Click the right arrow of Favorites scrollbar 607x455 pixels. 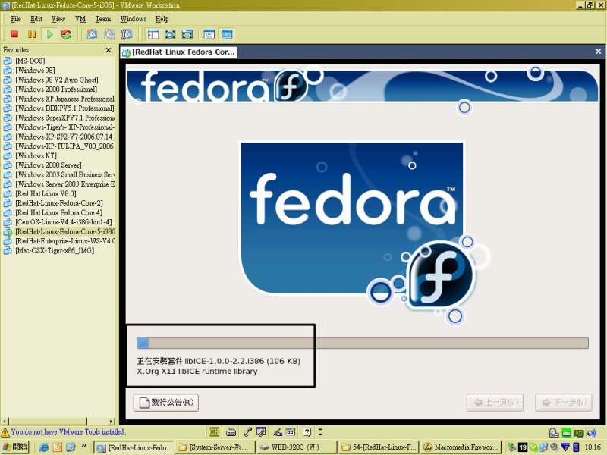coord(112,421)
